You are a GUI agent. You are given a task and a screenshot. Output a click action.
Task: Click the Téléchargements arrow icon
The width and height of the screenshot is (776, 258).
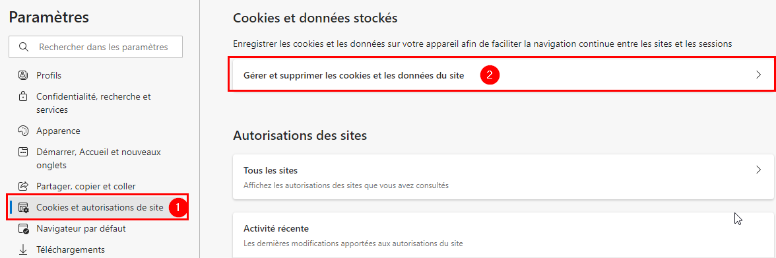(x=22, y=249)
